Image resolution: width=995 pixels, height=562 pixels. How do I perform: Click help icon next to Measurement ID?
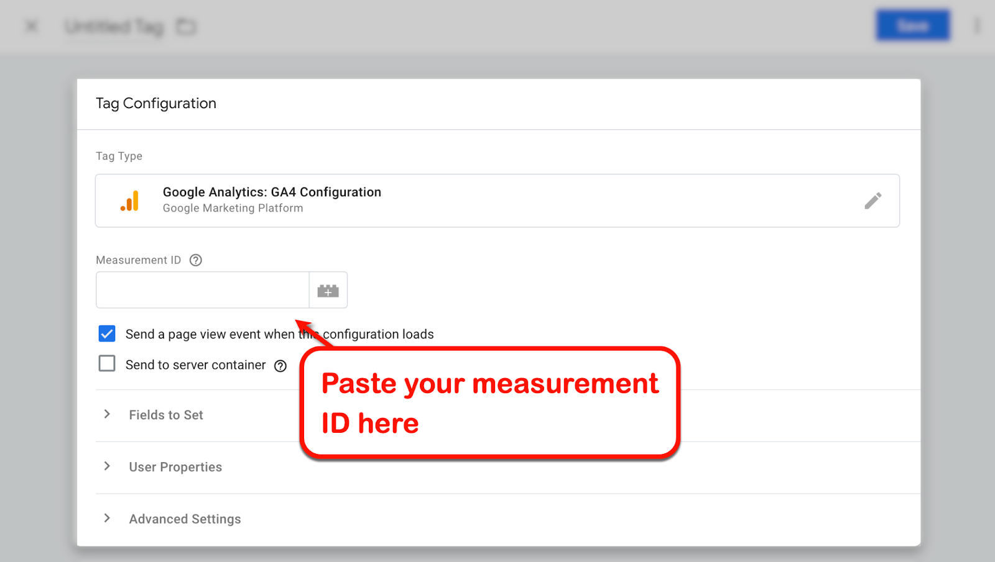tap(196, 260)
